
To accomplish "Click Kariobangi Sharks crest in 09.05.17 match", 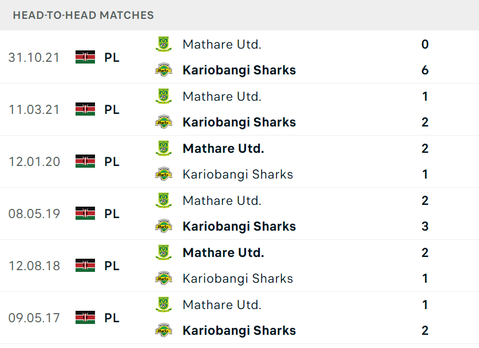I will 164,331.
